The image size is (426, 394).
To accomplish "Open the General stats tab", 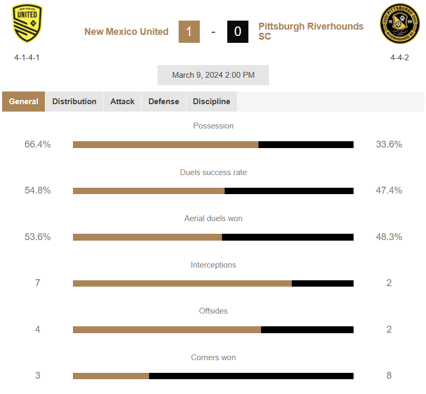I will [23, 102].
